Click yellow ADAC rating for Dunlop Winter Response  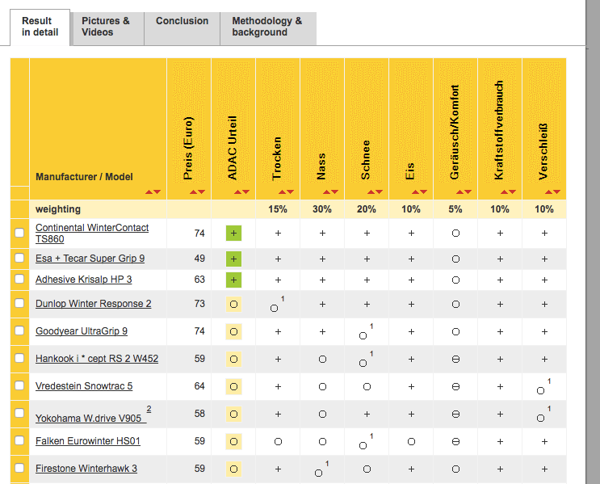pyautogui.click(x=234, y=304)
